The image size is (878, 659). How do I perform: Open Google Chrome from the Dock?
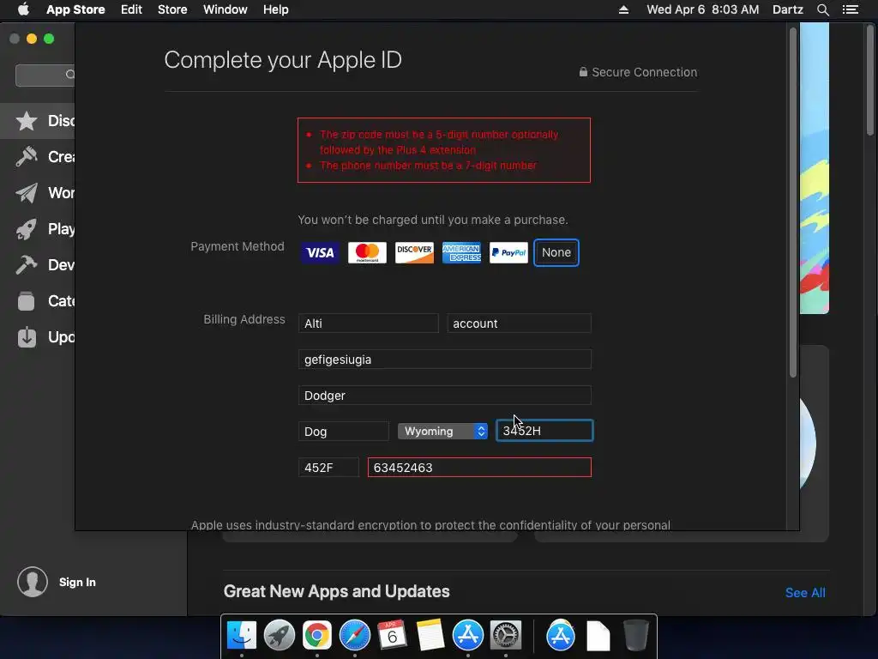pos(317,636)
